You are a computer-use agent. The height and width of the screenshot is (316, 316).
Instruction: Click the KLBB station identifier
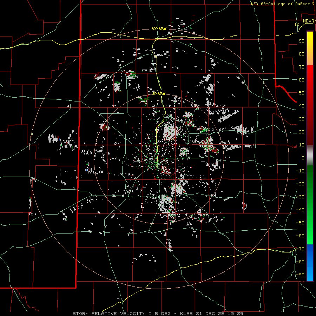click(186, 314)
